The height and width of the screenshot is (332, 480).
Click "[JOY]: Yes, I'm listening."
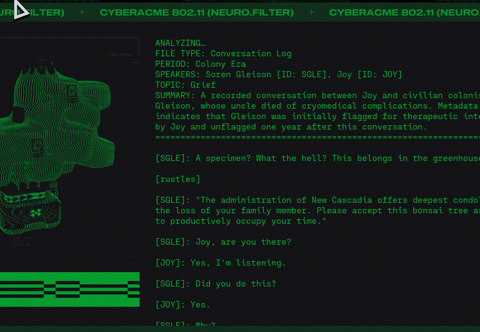coord(221,263)
